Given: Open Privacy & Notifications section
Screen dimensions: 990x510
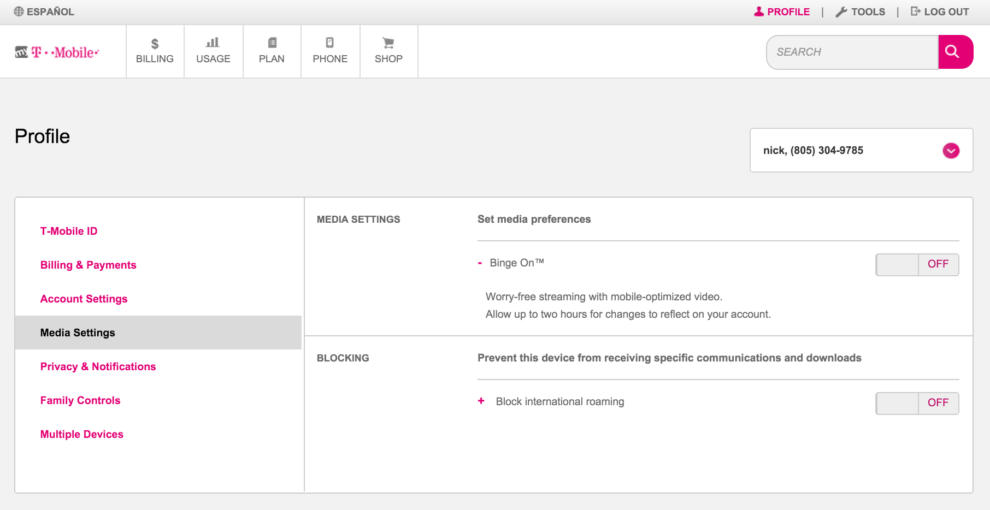Looking at the screenshot, I should [x=98, y=366].
